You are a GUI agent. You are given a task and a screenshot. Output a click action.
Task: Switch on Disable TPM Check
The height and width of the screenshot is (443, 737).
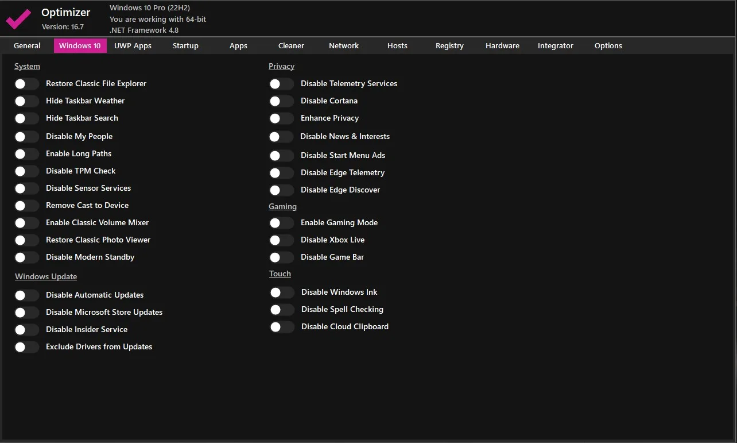[26, 171]
